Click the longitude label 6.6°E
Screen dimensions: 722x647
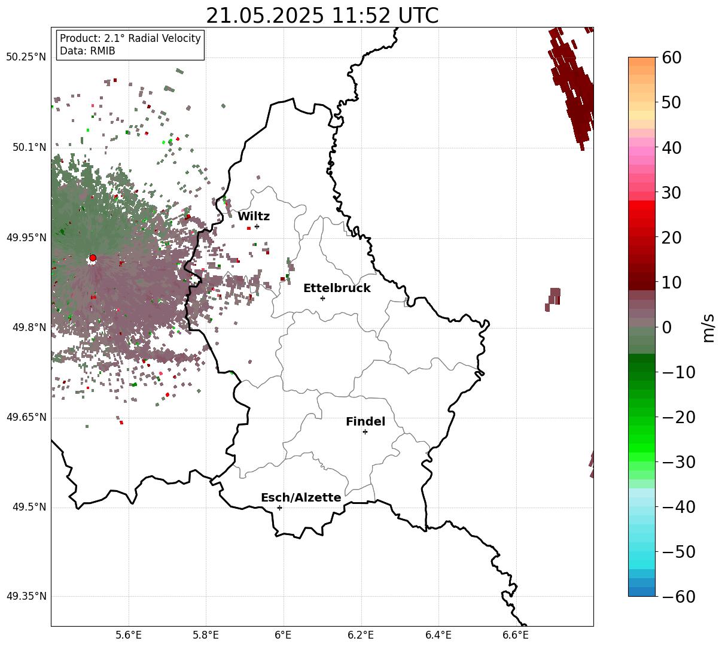tap(516, 636)
